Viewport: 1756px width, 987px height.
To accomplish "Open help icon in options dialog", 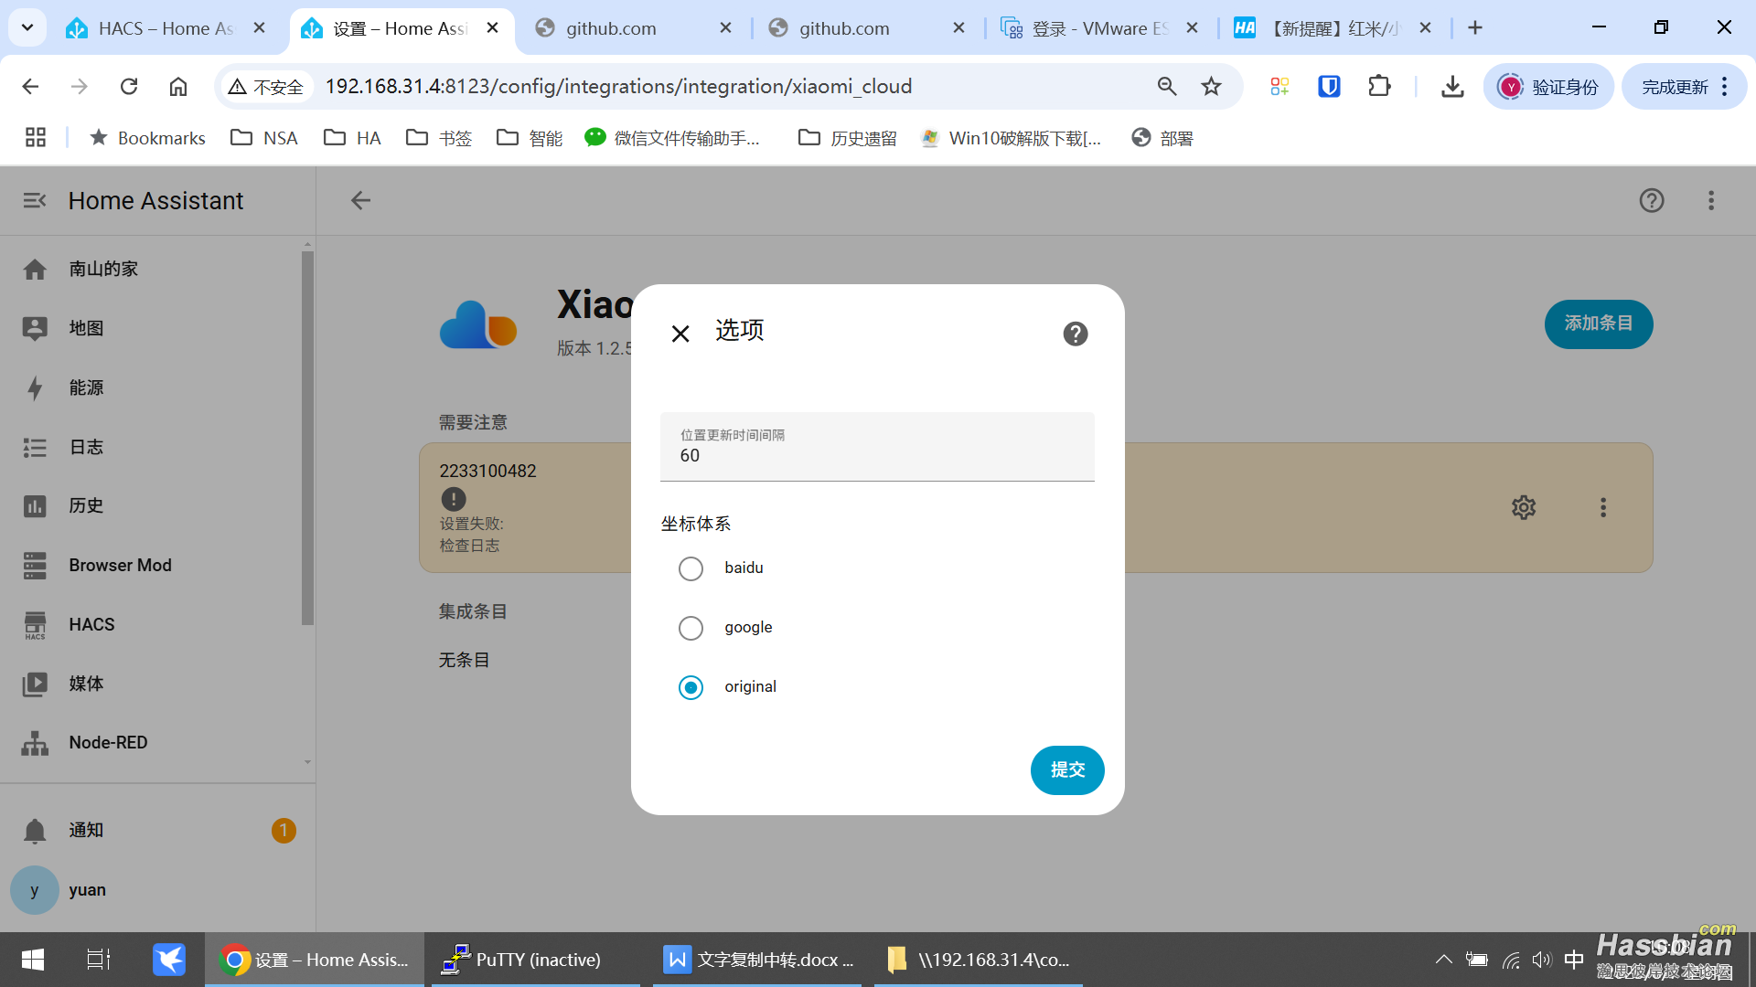I will click(x=1076, y=334).
